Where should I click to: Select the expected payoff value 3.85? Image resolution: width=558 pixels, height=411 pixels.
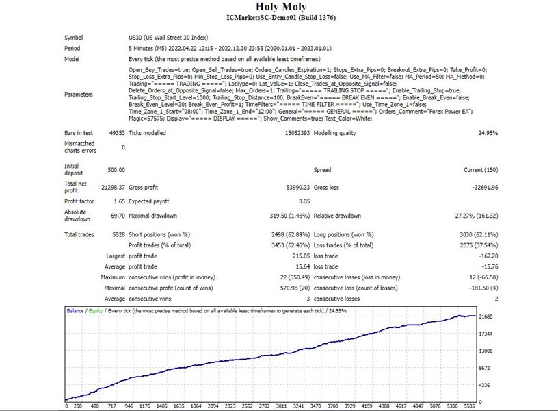304,201
